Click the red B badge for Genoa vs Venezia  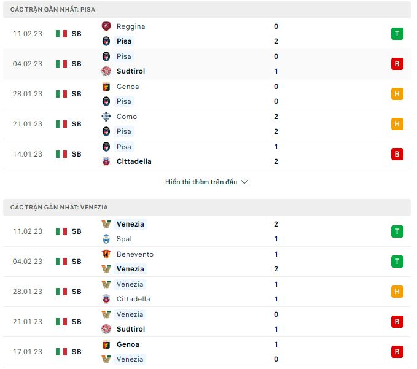click(x=397, y=352)
